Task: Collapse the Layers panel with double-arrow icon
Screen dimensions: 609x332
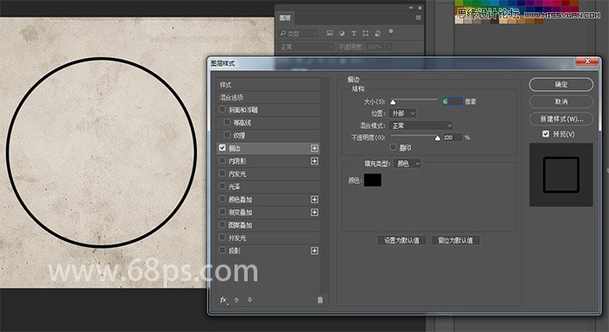Action: 411,8
